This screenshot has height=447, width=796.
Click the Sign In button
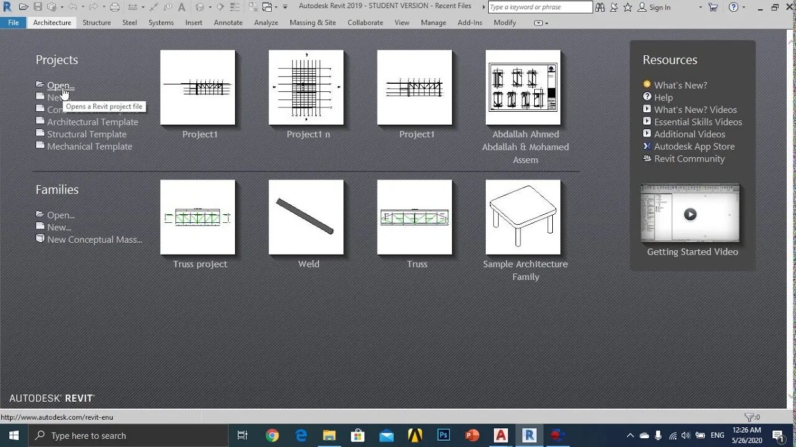tap(654, 7)
